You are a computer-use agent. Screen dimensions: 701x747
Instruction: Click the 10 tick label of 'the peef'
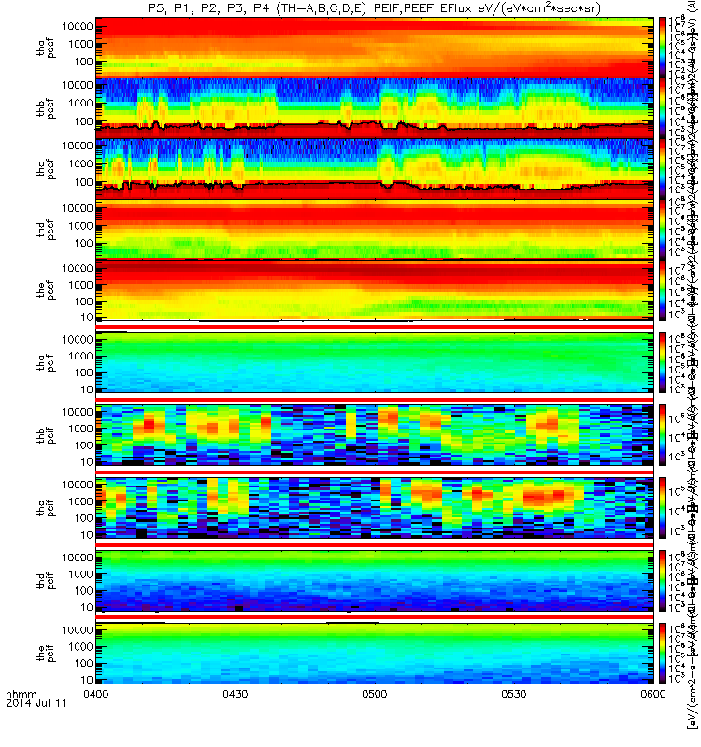(x=87, y=317)
